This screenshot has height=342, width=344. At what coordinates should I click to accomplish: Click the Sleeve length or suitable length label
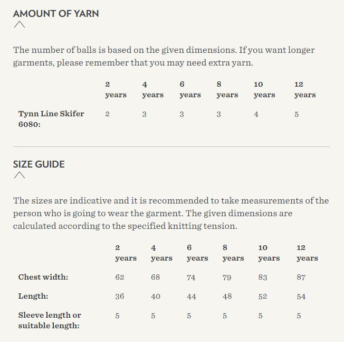click(50, 320)
